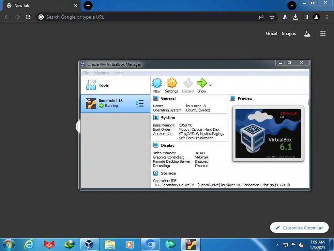Open the Chromium profile avatar
This screenshot has height=251, width=334.
[x=316, y=17]
